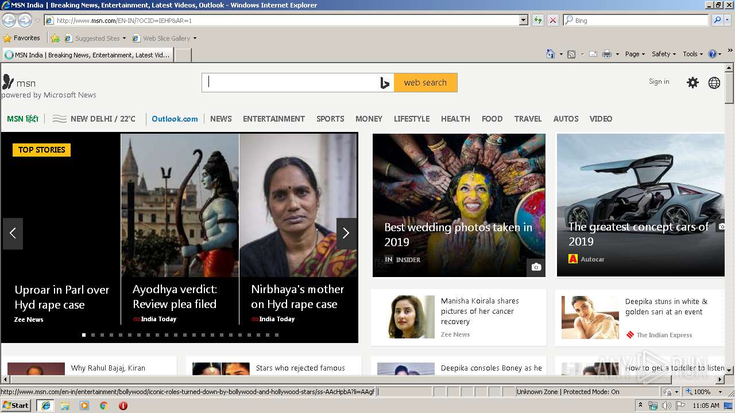Open the AUTOS section
This screenshot has height=413, width=735.
tap(566, 119)
